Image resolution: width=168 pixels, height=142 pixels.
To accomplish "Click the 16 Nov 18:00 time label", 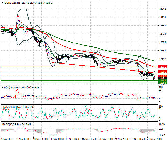I will (x=89, y=139).
